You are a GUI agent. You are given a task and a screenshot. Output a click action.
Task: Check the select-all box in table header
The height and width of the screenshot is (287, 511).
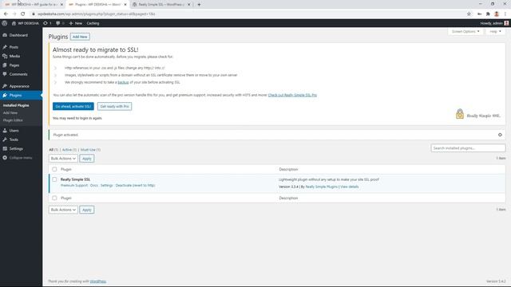point(54,169)
